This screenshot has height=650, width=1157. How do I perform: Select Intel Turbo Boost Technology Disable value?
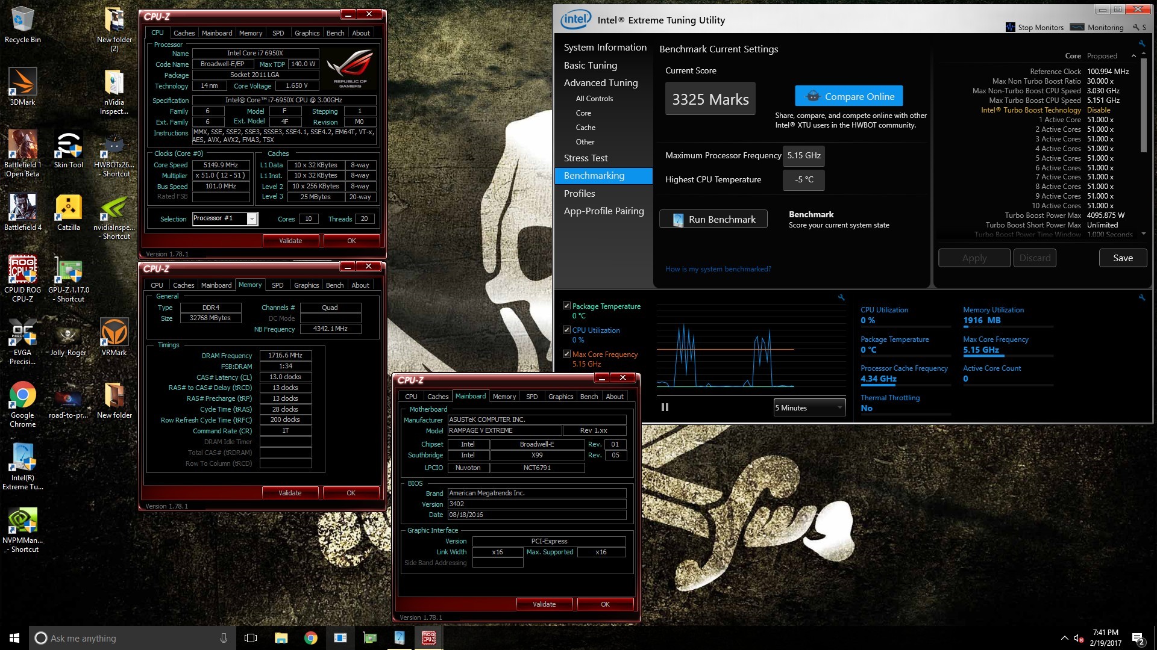pos(1099,110)
